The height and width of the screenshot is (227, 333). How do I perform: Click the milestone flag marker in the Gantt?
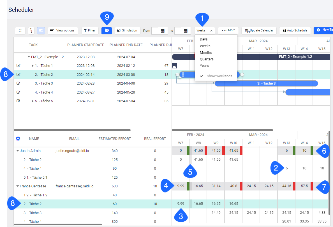point(174,65)
